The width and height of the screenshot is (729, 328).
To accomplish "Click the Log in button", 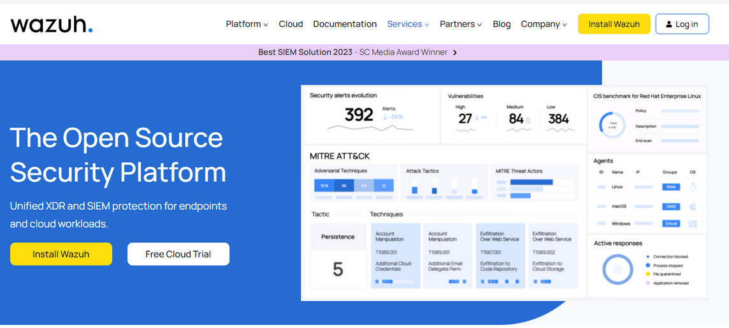I will 682,24.
